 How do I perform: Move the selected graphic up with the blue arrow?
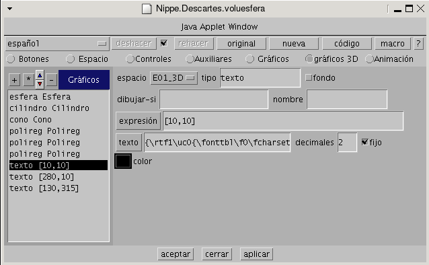point(40,75)
